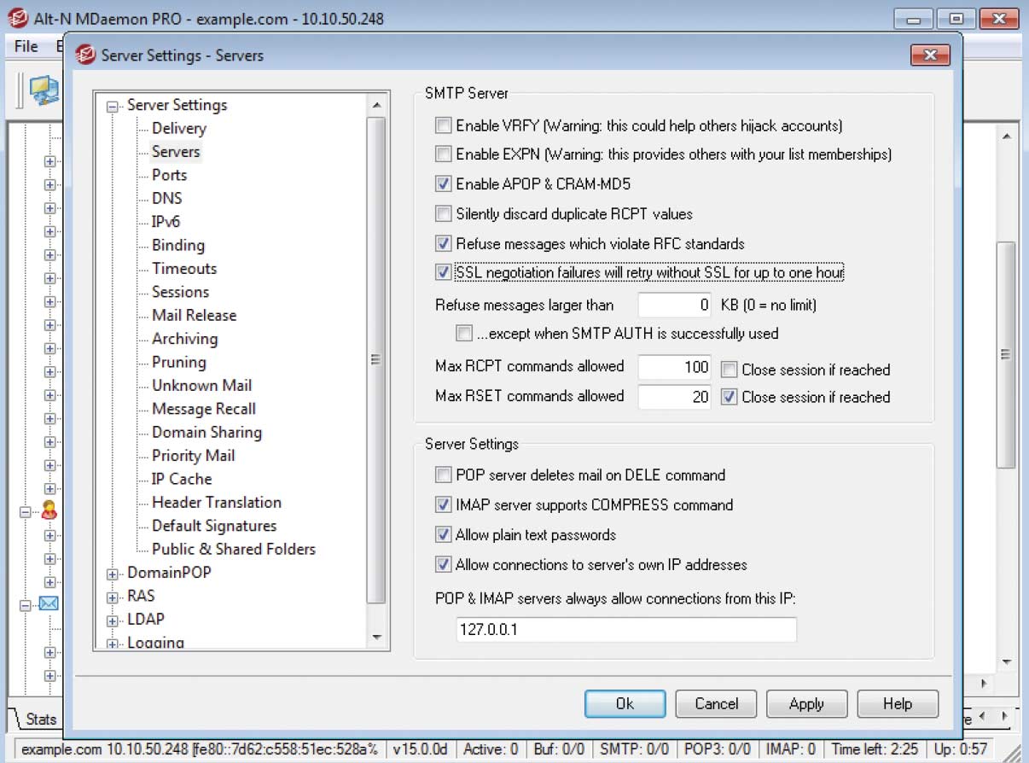Select Priority Mail in settings tree
The width and height of the screenshot is (1029, 763).
[x=193, y=456]
